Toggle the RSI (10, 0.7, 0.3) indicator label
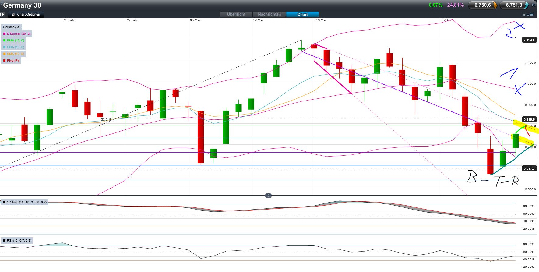Viewport: 539px width, 272px height. point(17,241)
